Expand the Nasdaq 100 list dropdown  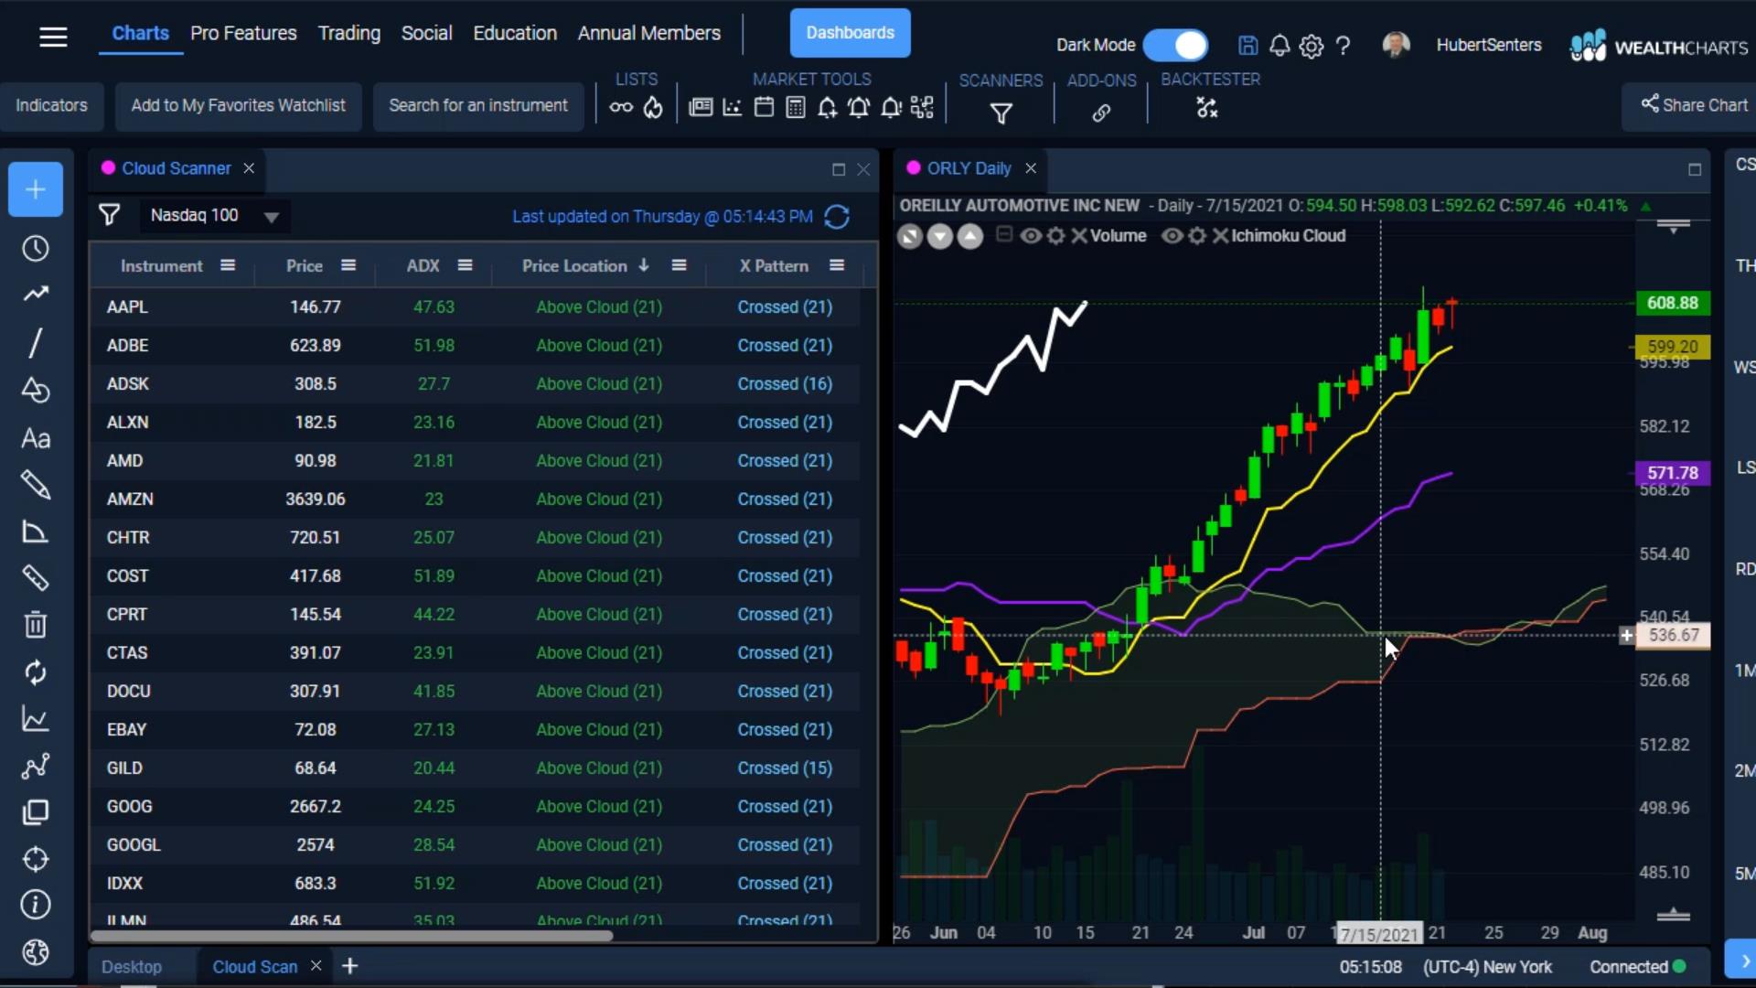click(271, 217)
